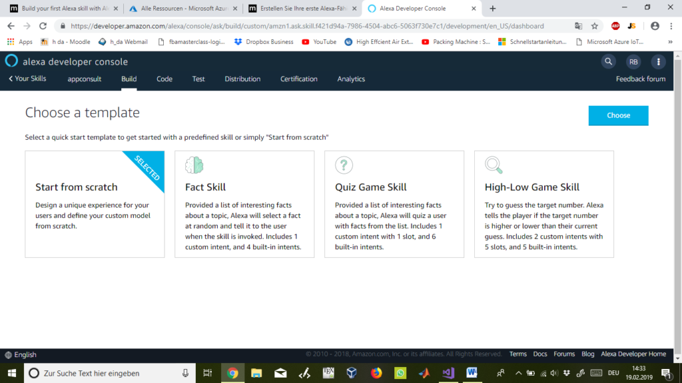Screen dimensions: 682x383
Task: Open the Terms footer link
Action: coord(517,354)
